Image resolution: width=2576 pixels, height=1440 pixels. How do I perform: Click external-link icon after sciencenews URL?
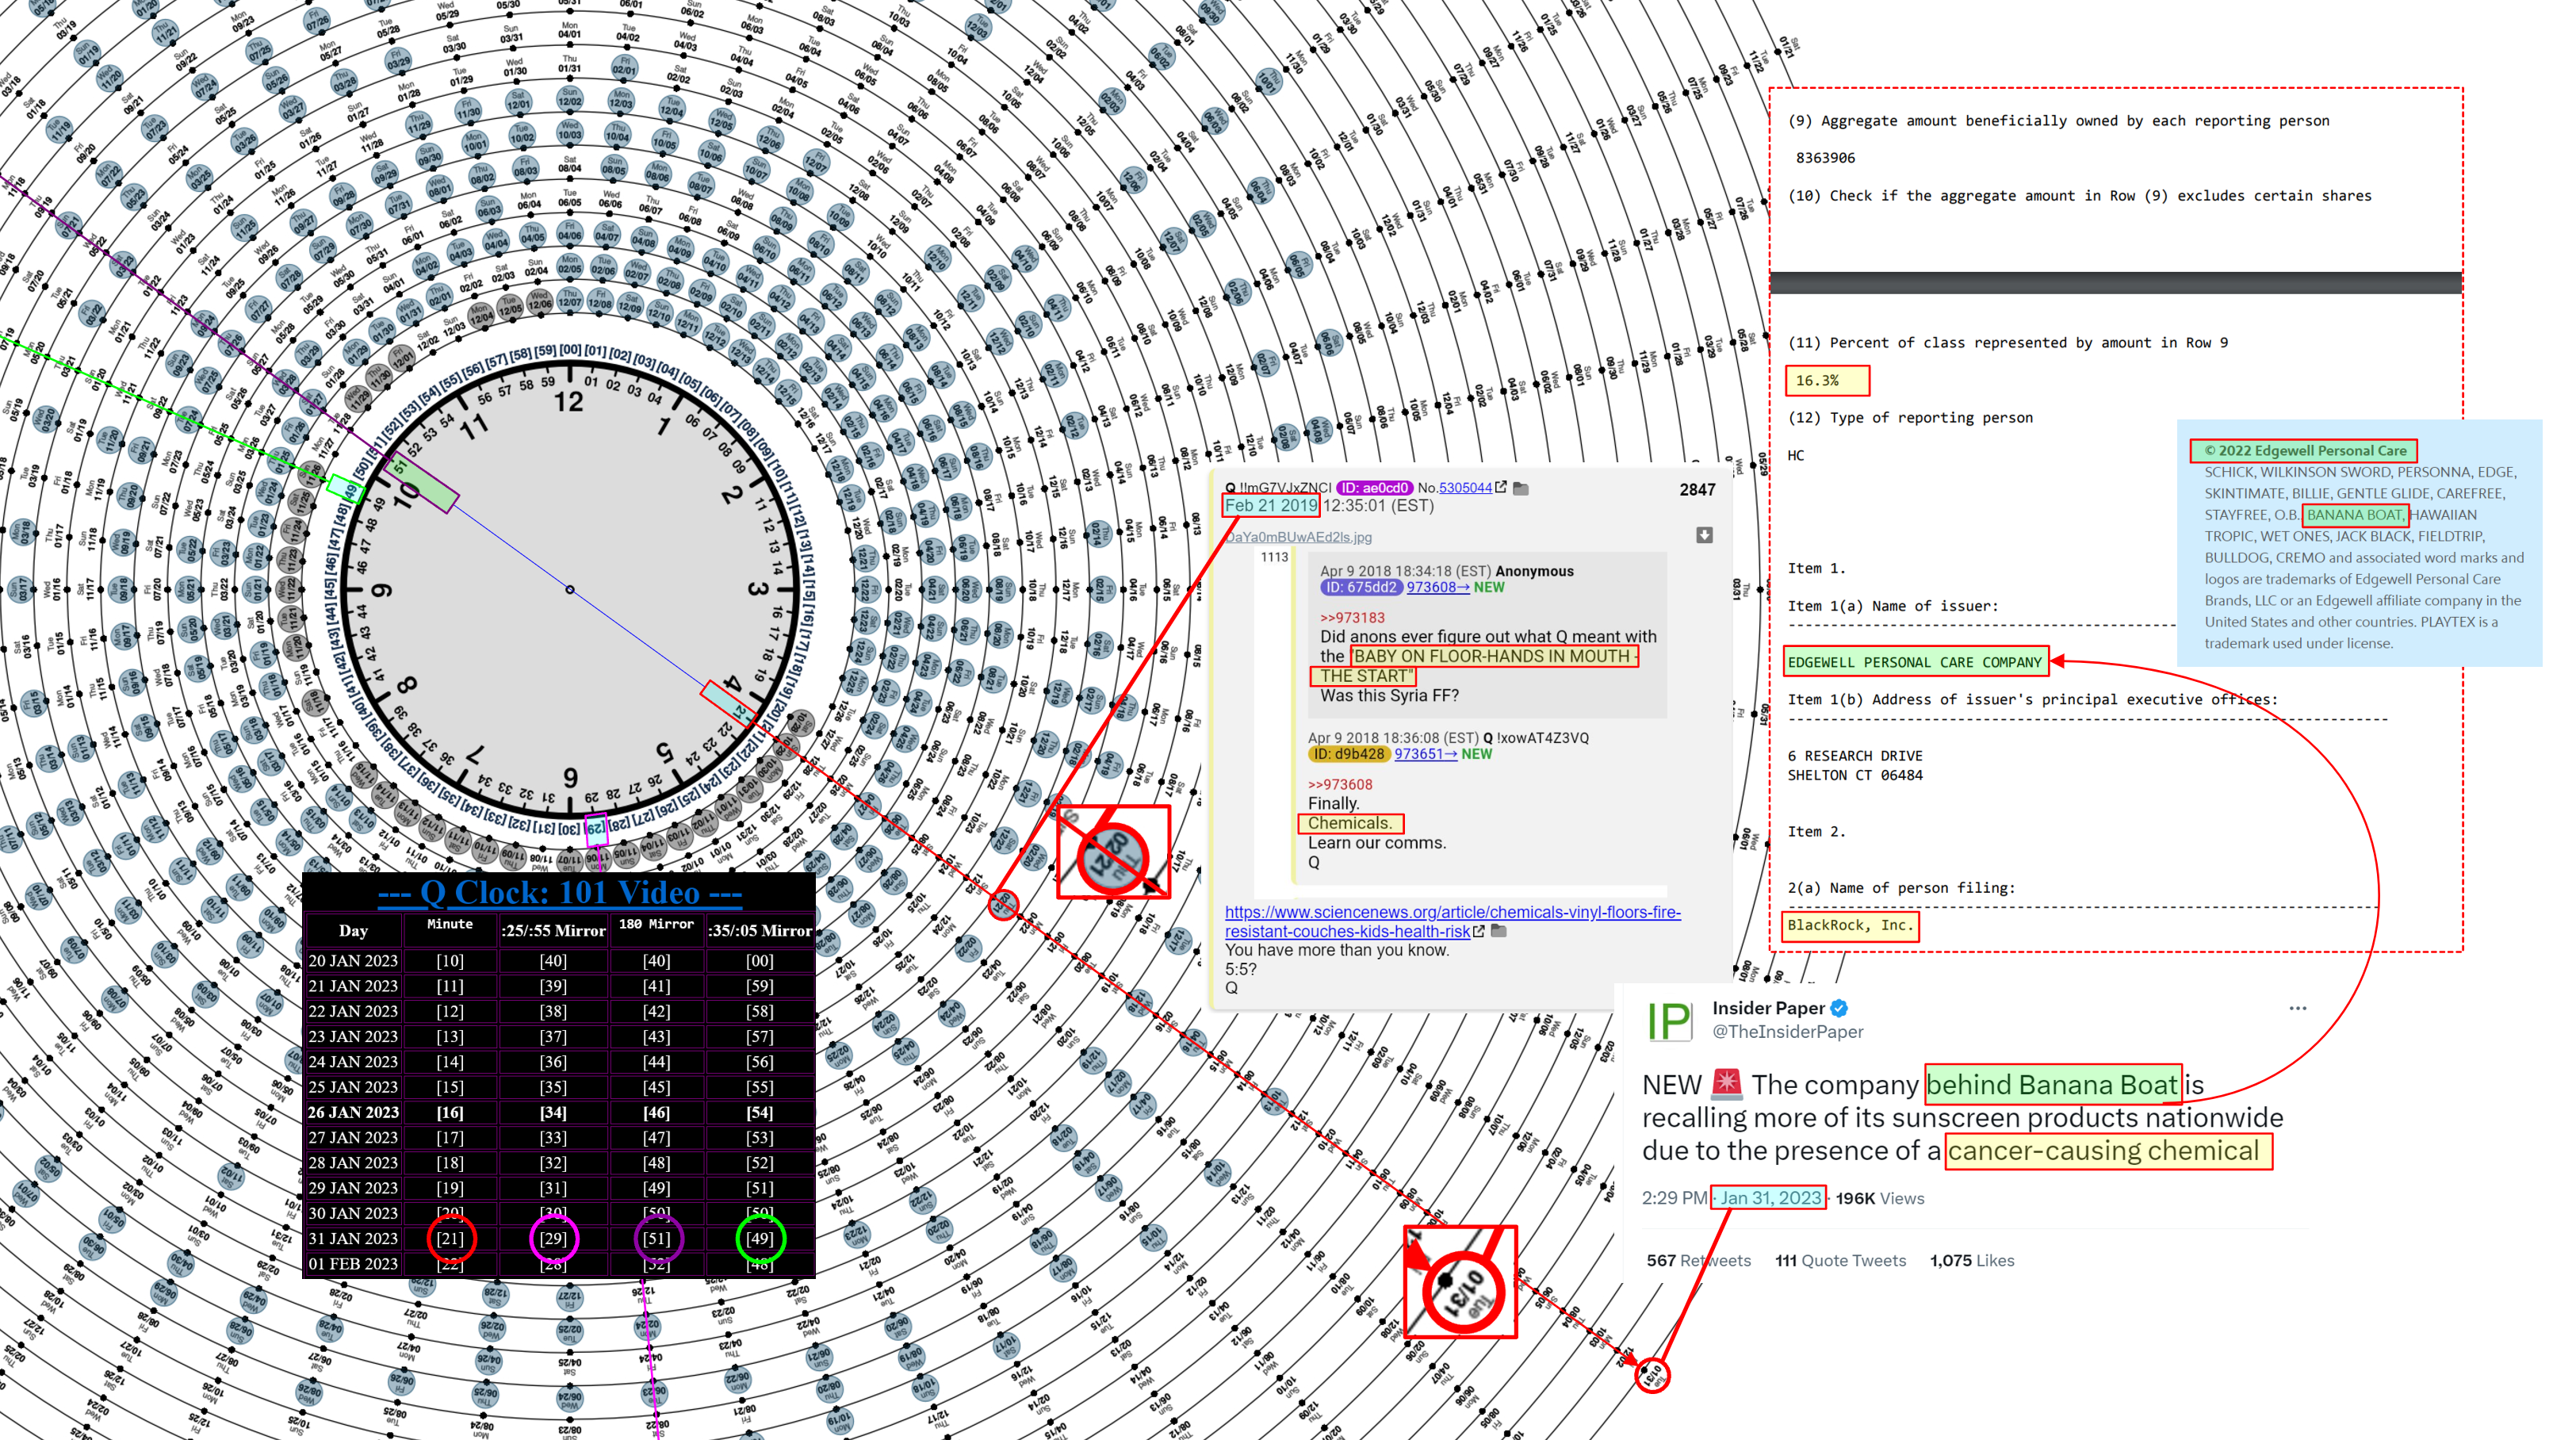(1479, 931)
